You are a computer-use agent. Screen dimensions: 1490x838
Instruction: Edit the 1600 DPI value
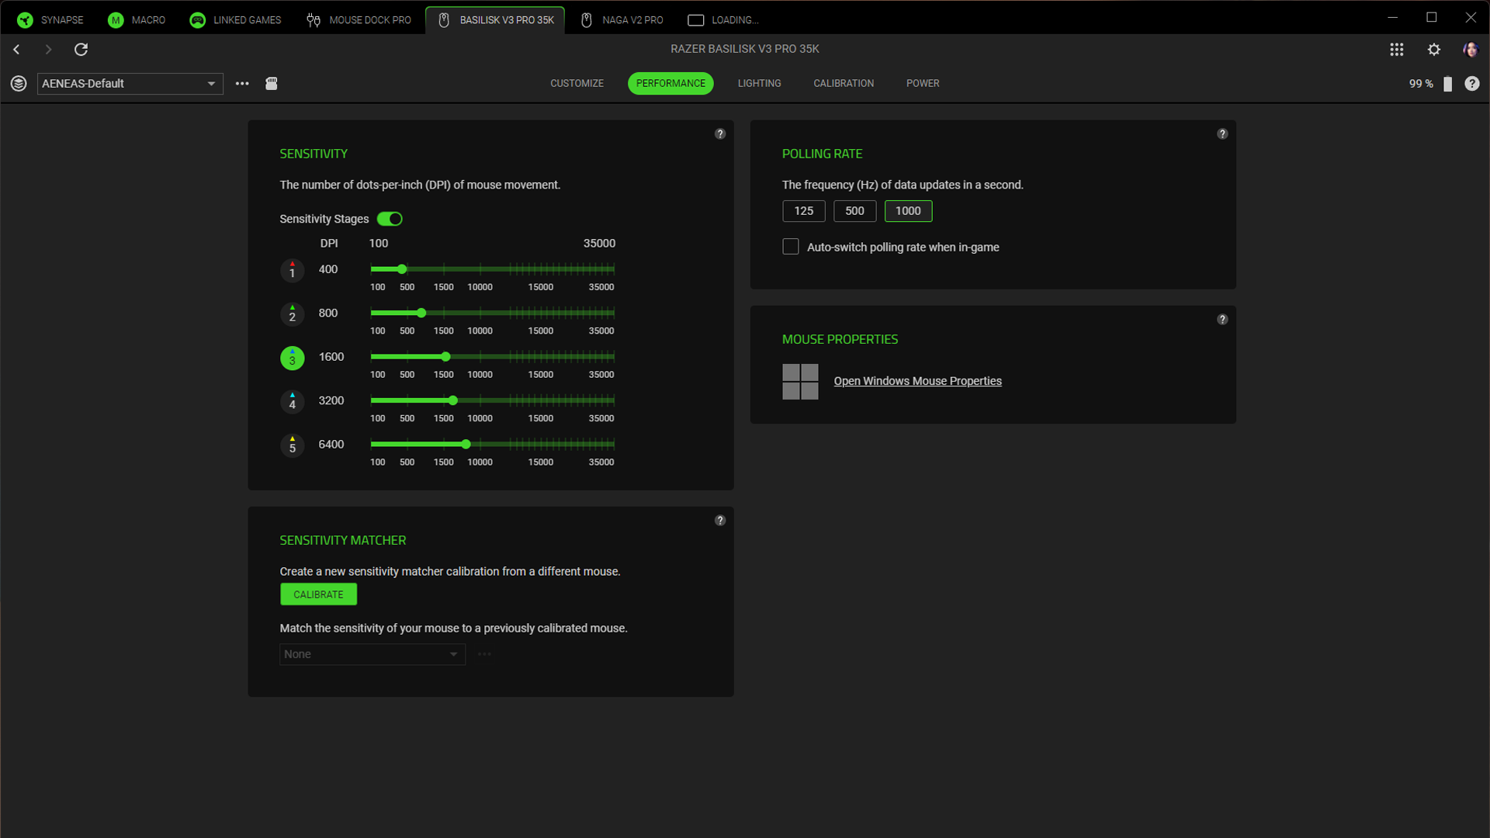[x=331, y=357]
